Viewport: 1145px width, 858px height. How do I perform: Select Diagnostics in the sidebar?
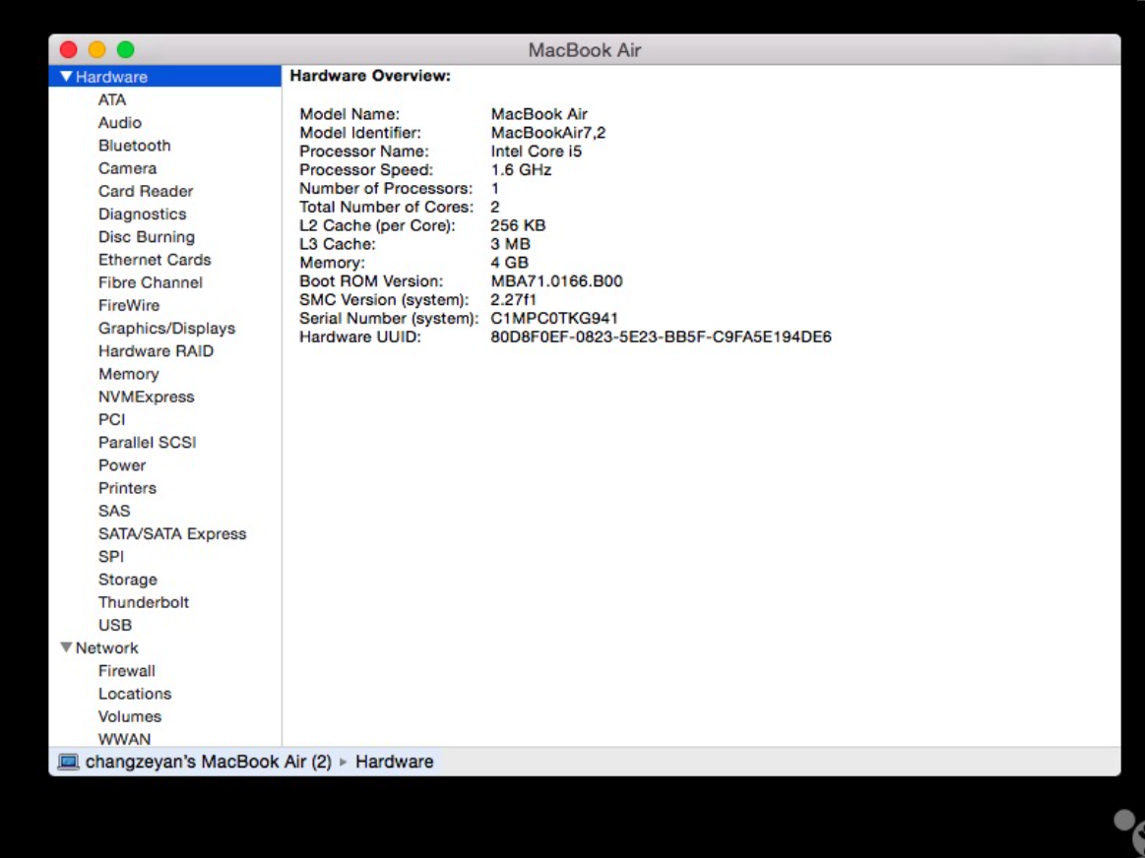point(143,214)
